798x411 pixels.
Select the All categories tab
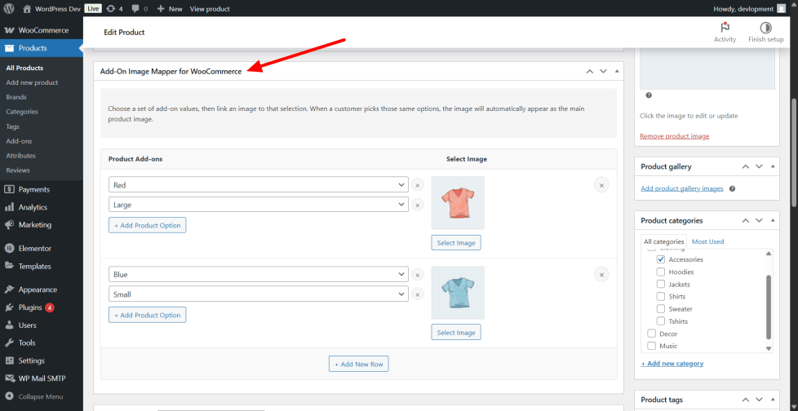tap(663, 241)
